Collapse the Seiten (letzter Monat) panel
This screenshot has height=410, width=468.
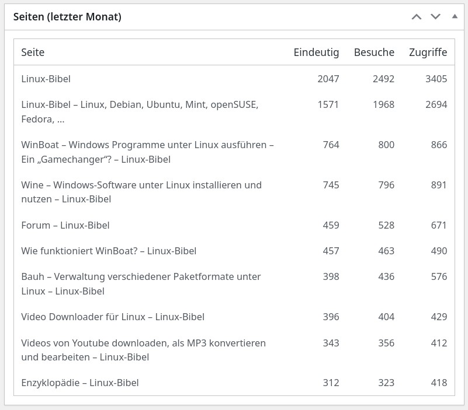[455, 17]
